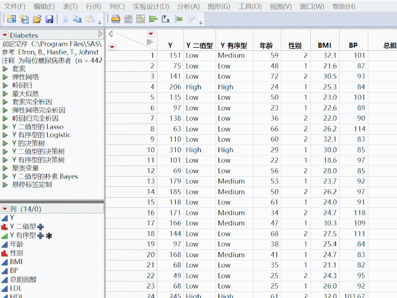Open the Diabetes table red triangle menu
Screen dimensions: 397x298
(x=5, y=35)
